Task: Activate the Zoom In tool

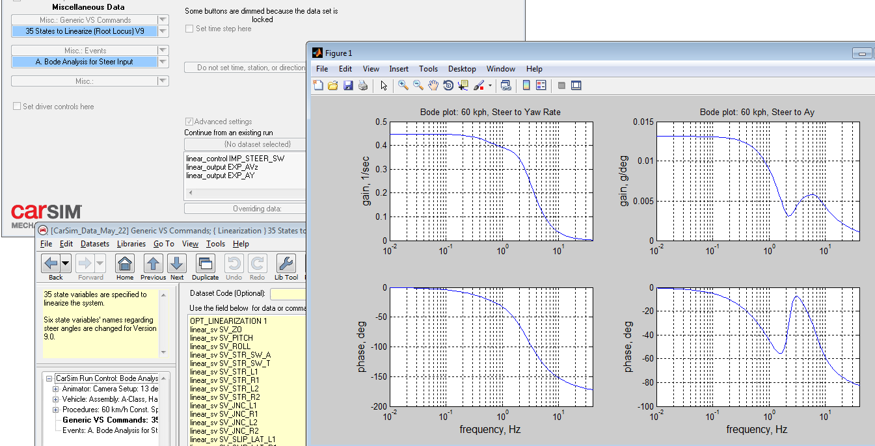Action: [403, 85]
